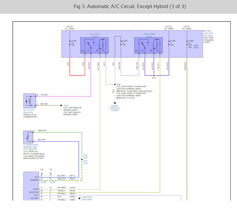Click 'HOT AT ALL TIMES' above Fuse 25
This screenshot has height=210, width=237.
pyautogui.click(x=70, y=28)
